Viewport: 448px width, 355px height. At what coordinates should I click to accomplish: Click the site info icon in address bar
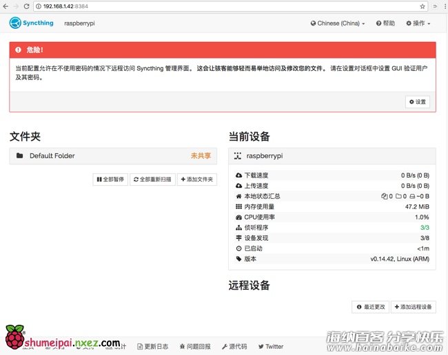39,6
